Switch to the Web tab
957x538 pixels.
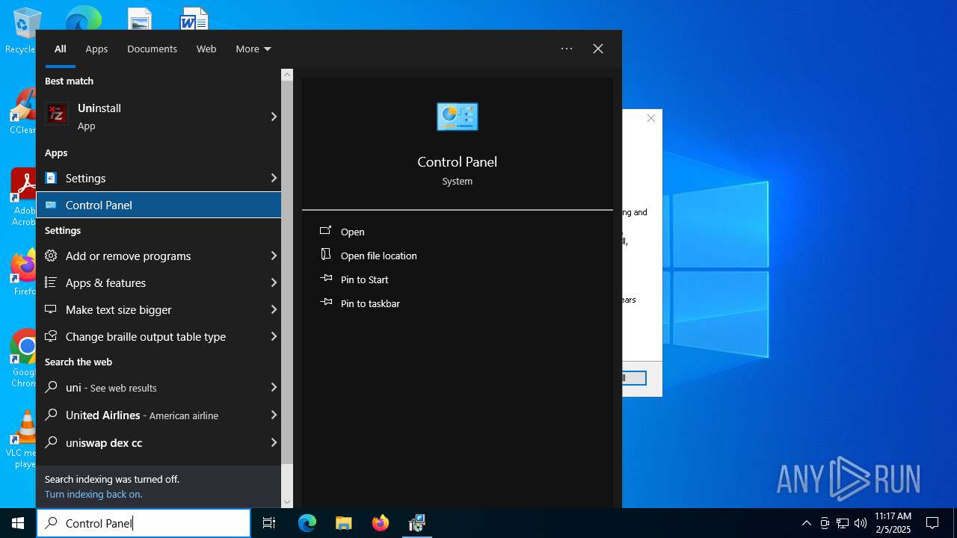206,49
